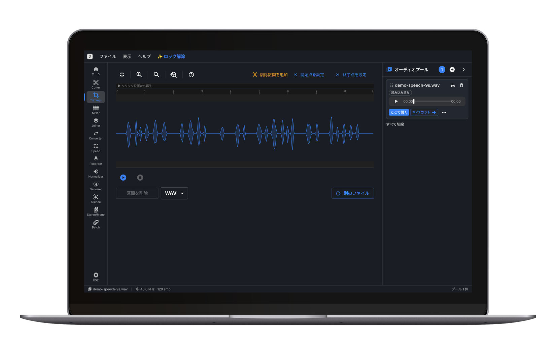
Task: Click the クリック位置から再生 hint text
Action: [135, 86]
